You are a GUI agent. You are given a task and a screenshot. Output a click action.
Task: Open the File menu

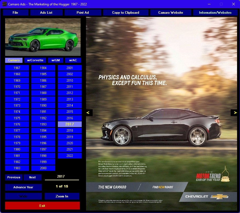click(16, 13)
